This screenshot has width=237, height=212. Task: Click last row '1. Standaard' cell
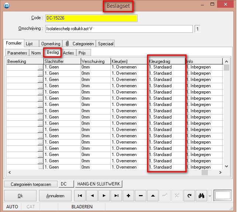[167, 167]
